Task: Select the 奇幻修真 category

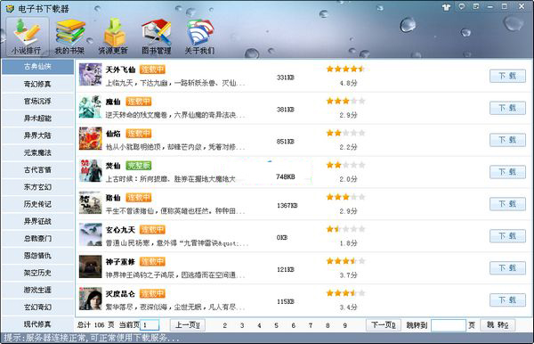Action: [37, 84]
